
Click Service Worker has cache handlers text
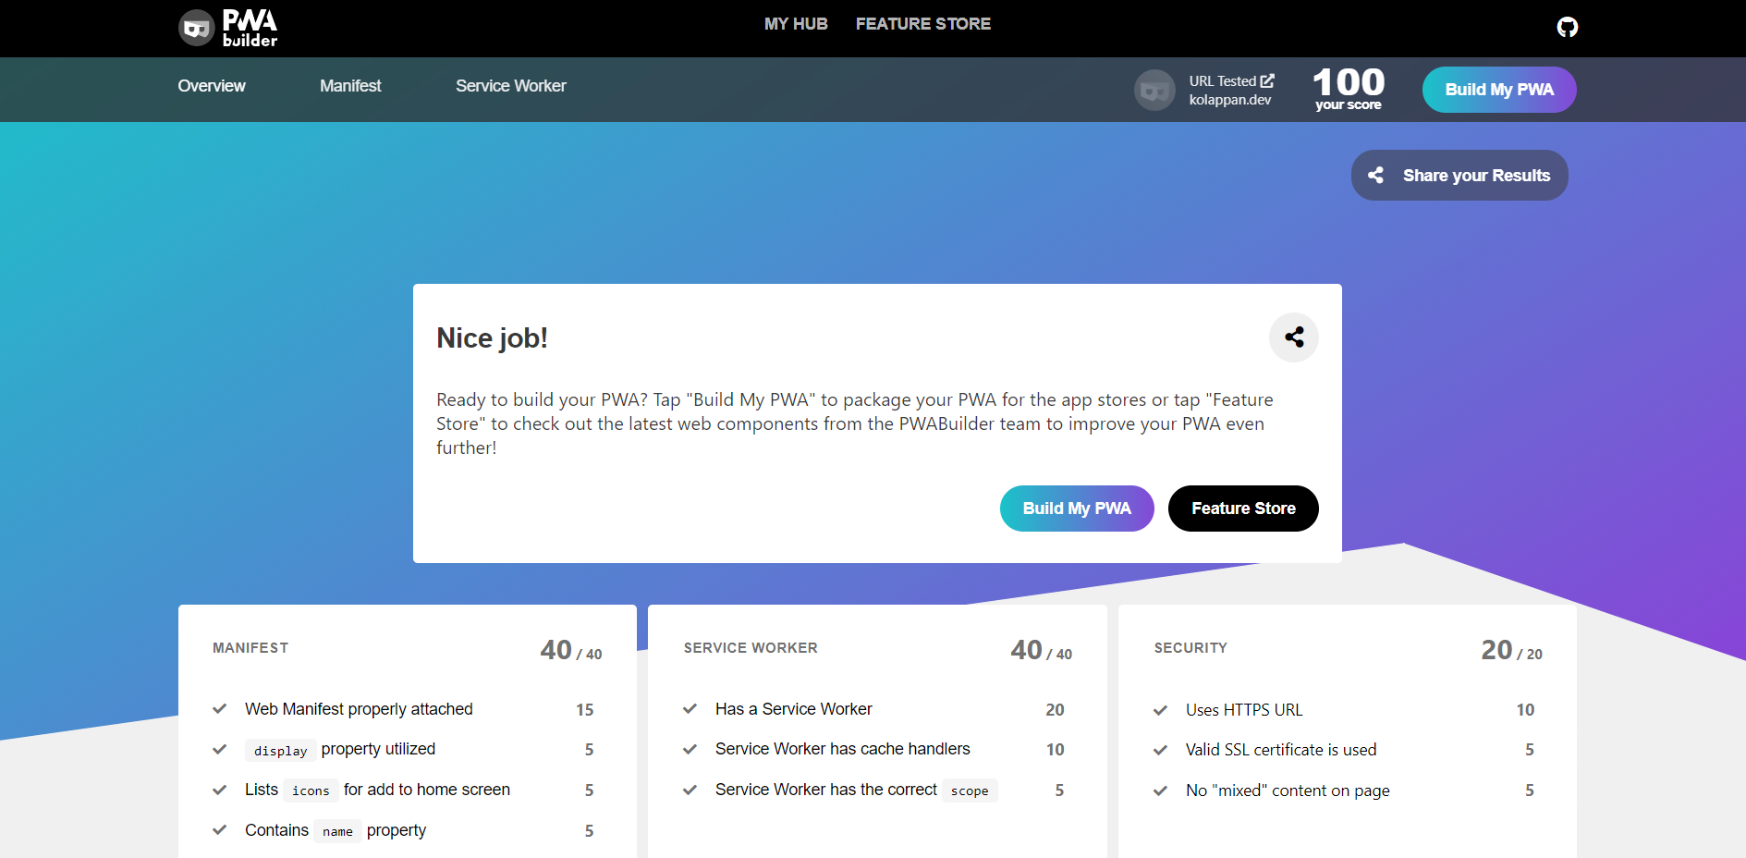pyautogui.click(x=843, y=749)
